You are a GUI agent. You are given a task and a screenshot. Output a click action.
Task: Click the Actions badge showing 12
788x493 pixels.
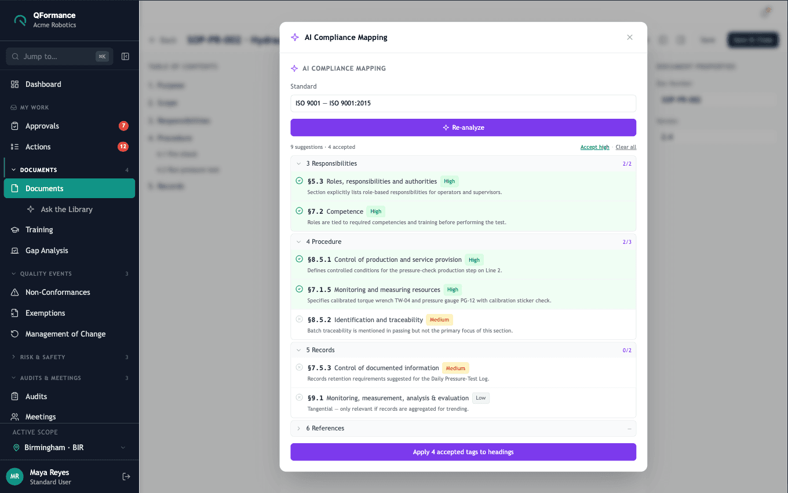coord(123,147)
